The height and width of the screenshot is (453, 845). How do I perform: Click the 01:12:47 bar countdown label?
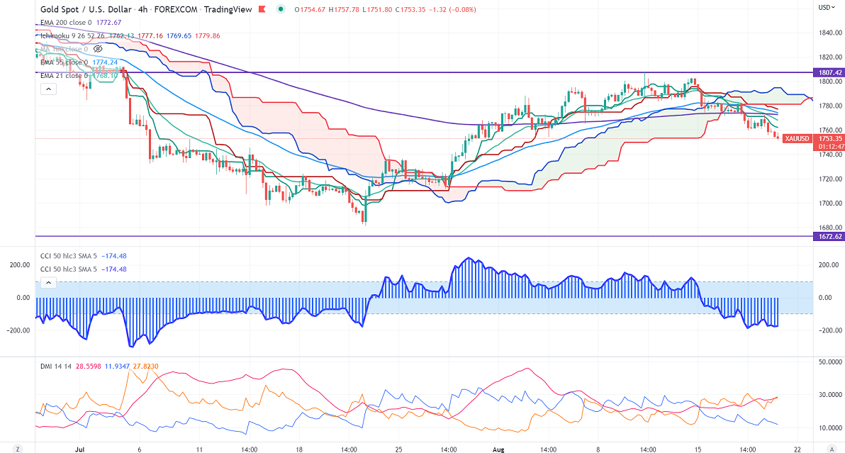[x=830, y=147]
